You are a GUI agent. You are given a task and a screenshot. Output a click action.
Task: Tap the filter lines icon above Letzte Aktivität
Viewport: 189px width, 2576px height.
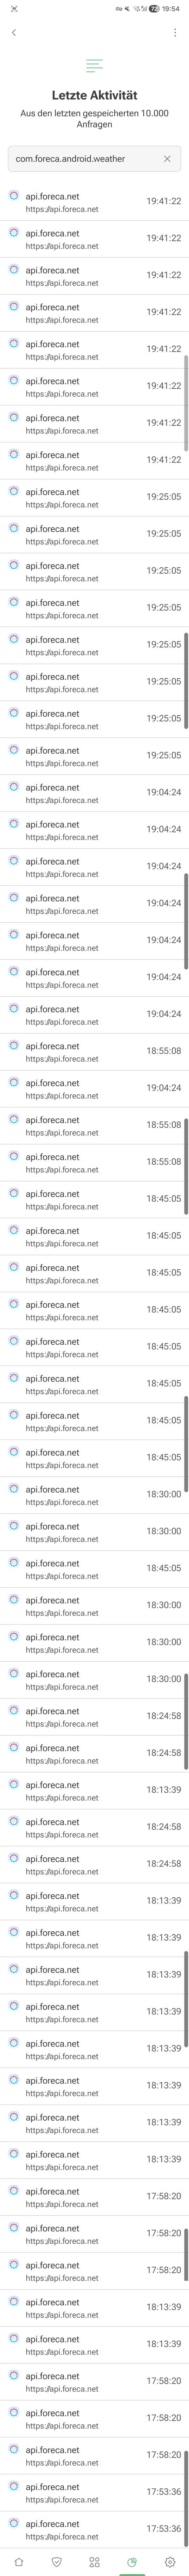[94, 66]
